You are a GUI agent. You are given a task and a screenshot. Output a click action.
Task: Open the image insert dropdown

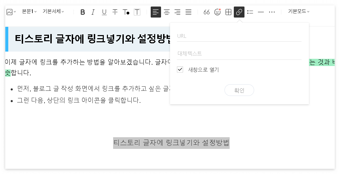(x=11, y=12)
